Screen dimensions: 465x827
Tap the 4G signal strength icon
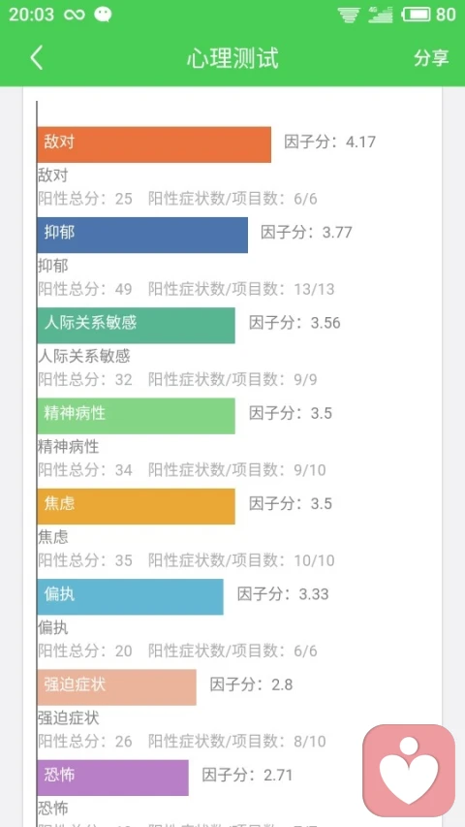click(381, 15)
